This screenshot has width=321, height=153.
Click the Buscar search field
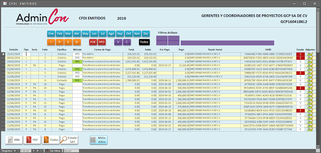(x=71, y=151)
